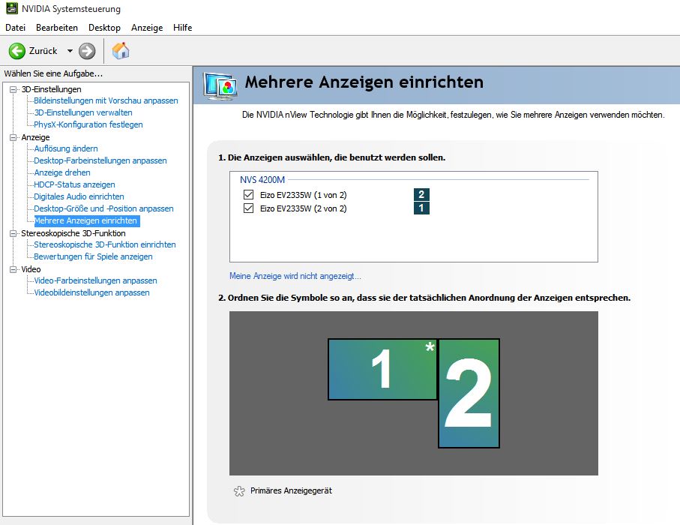Viewport: 680px width, 525px height.
Task: Click the Eizo EV2335W (1 von 2) label
Action: (x=303, y=195)
